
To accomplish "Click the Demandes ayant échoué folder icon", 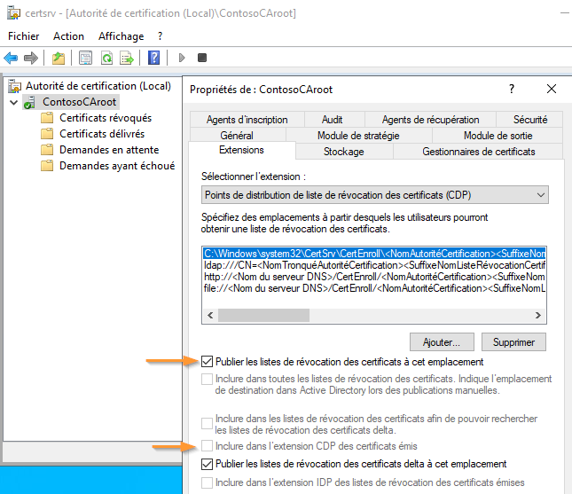I will (47, 166).
